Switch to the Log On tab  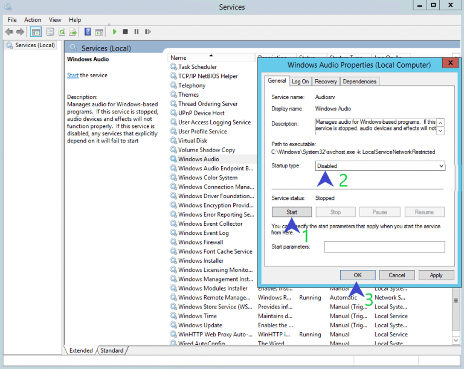click(x=300, y=82)
